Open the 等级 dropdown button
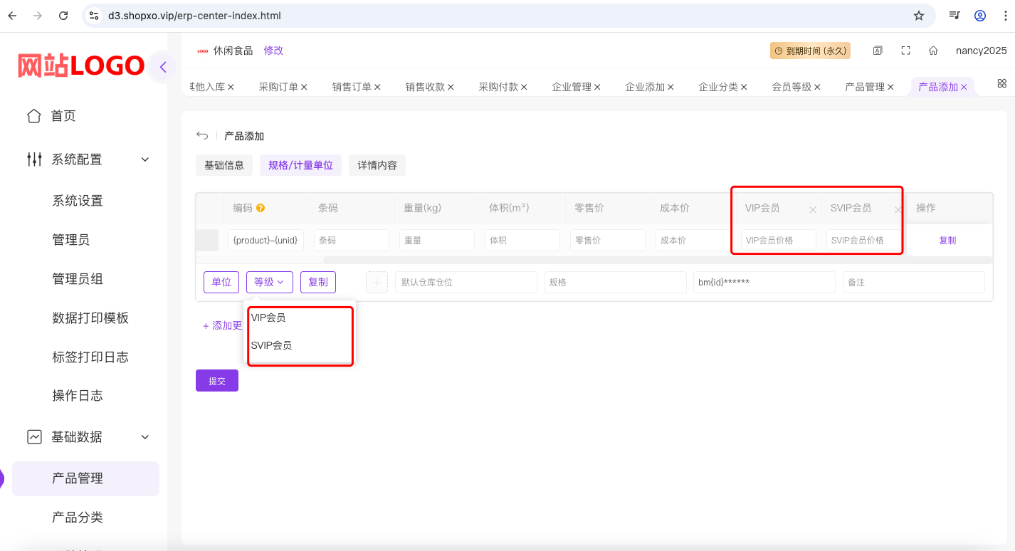This screenshot has width=1015, height=551. coord(269,283)
